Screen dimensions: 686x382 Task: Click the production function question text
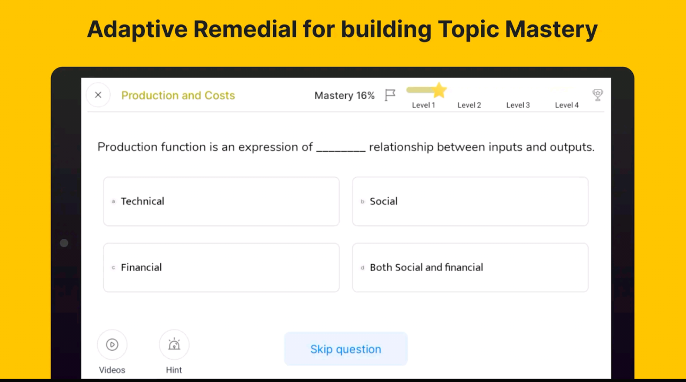(346, 147)
